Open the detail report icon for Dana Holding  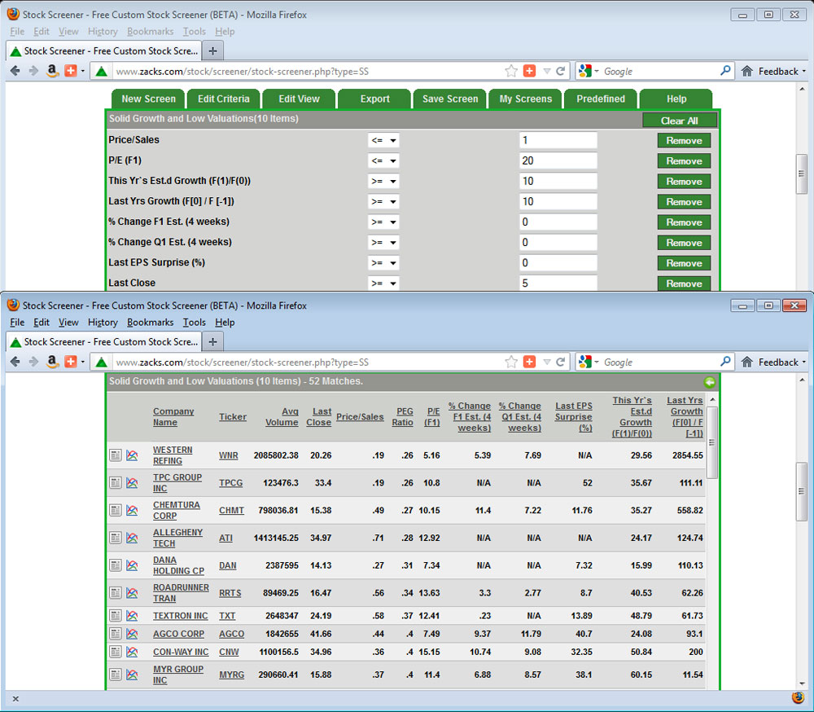point(116,565)
